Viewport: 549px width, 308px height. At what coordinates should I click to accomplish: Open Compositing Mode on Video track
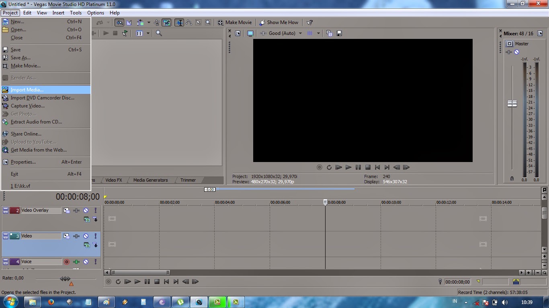pos(86,245)
